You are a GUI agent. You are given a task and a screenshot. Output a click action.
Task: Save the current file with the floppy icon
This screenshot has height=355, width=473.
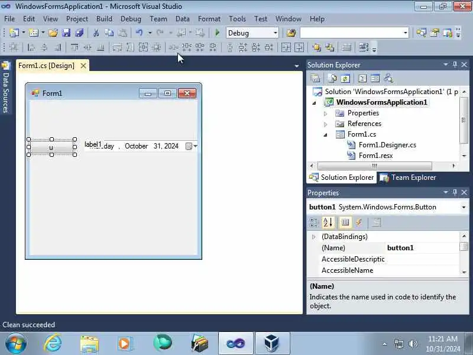66,33
